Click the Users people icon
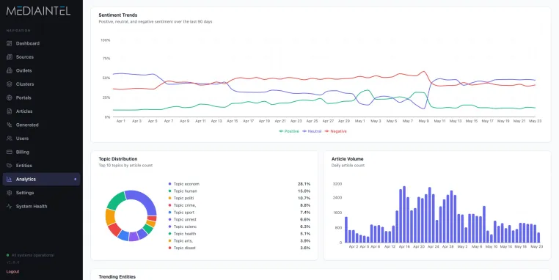 10,139
